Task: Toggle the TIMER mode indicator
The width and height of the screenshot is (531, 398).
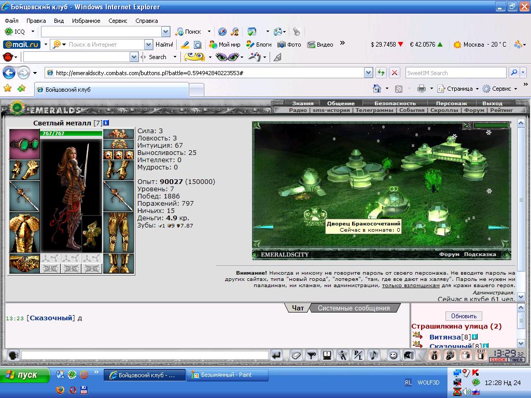Action: 516,360
